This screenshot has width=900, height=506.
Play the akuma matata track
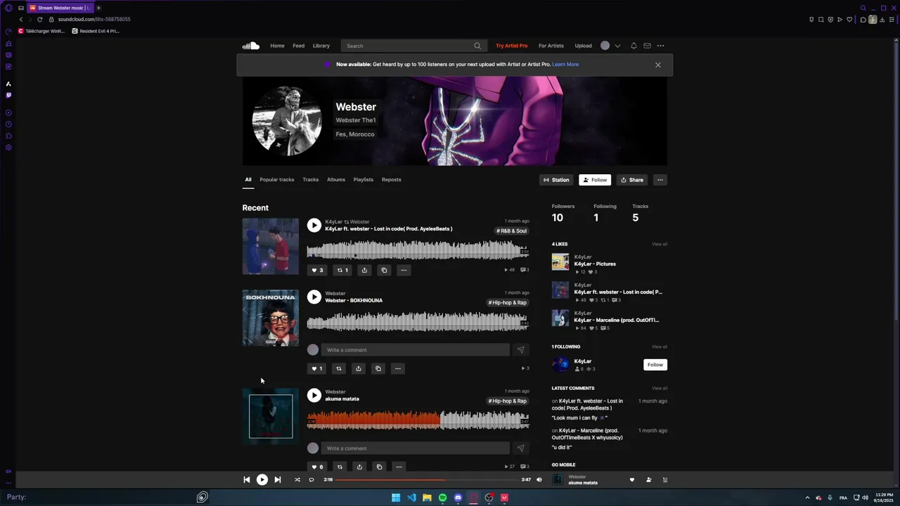(314, 396)
